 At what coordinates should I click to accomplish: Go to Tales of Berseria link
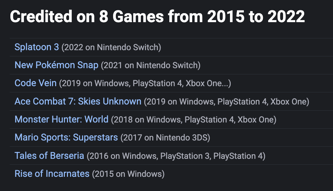(x=49, y=155)
